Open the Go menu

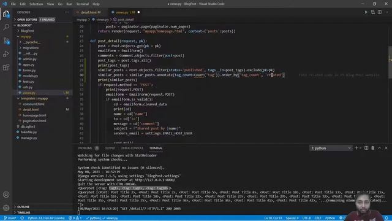pyautogui.click(x=60, y=4)
